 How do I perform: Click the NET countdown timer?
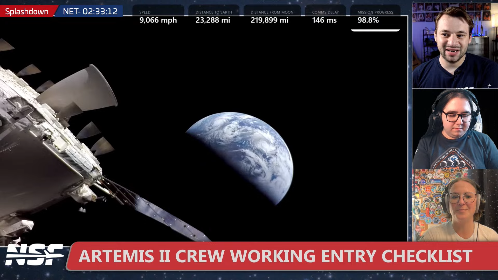coord(90,11)
